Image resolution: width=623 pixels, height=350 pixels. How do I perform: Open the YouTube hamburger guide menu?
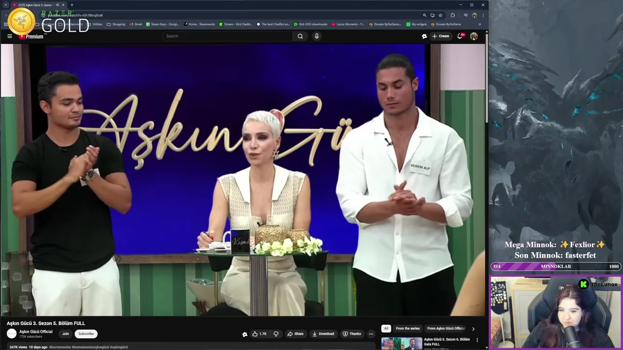(9, 36)
